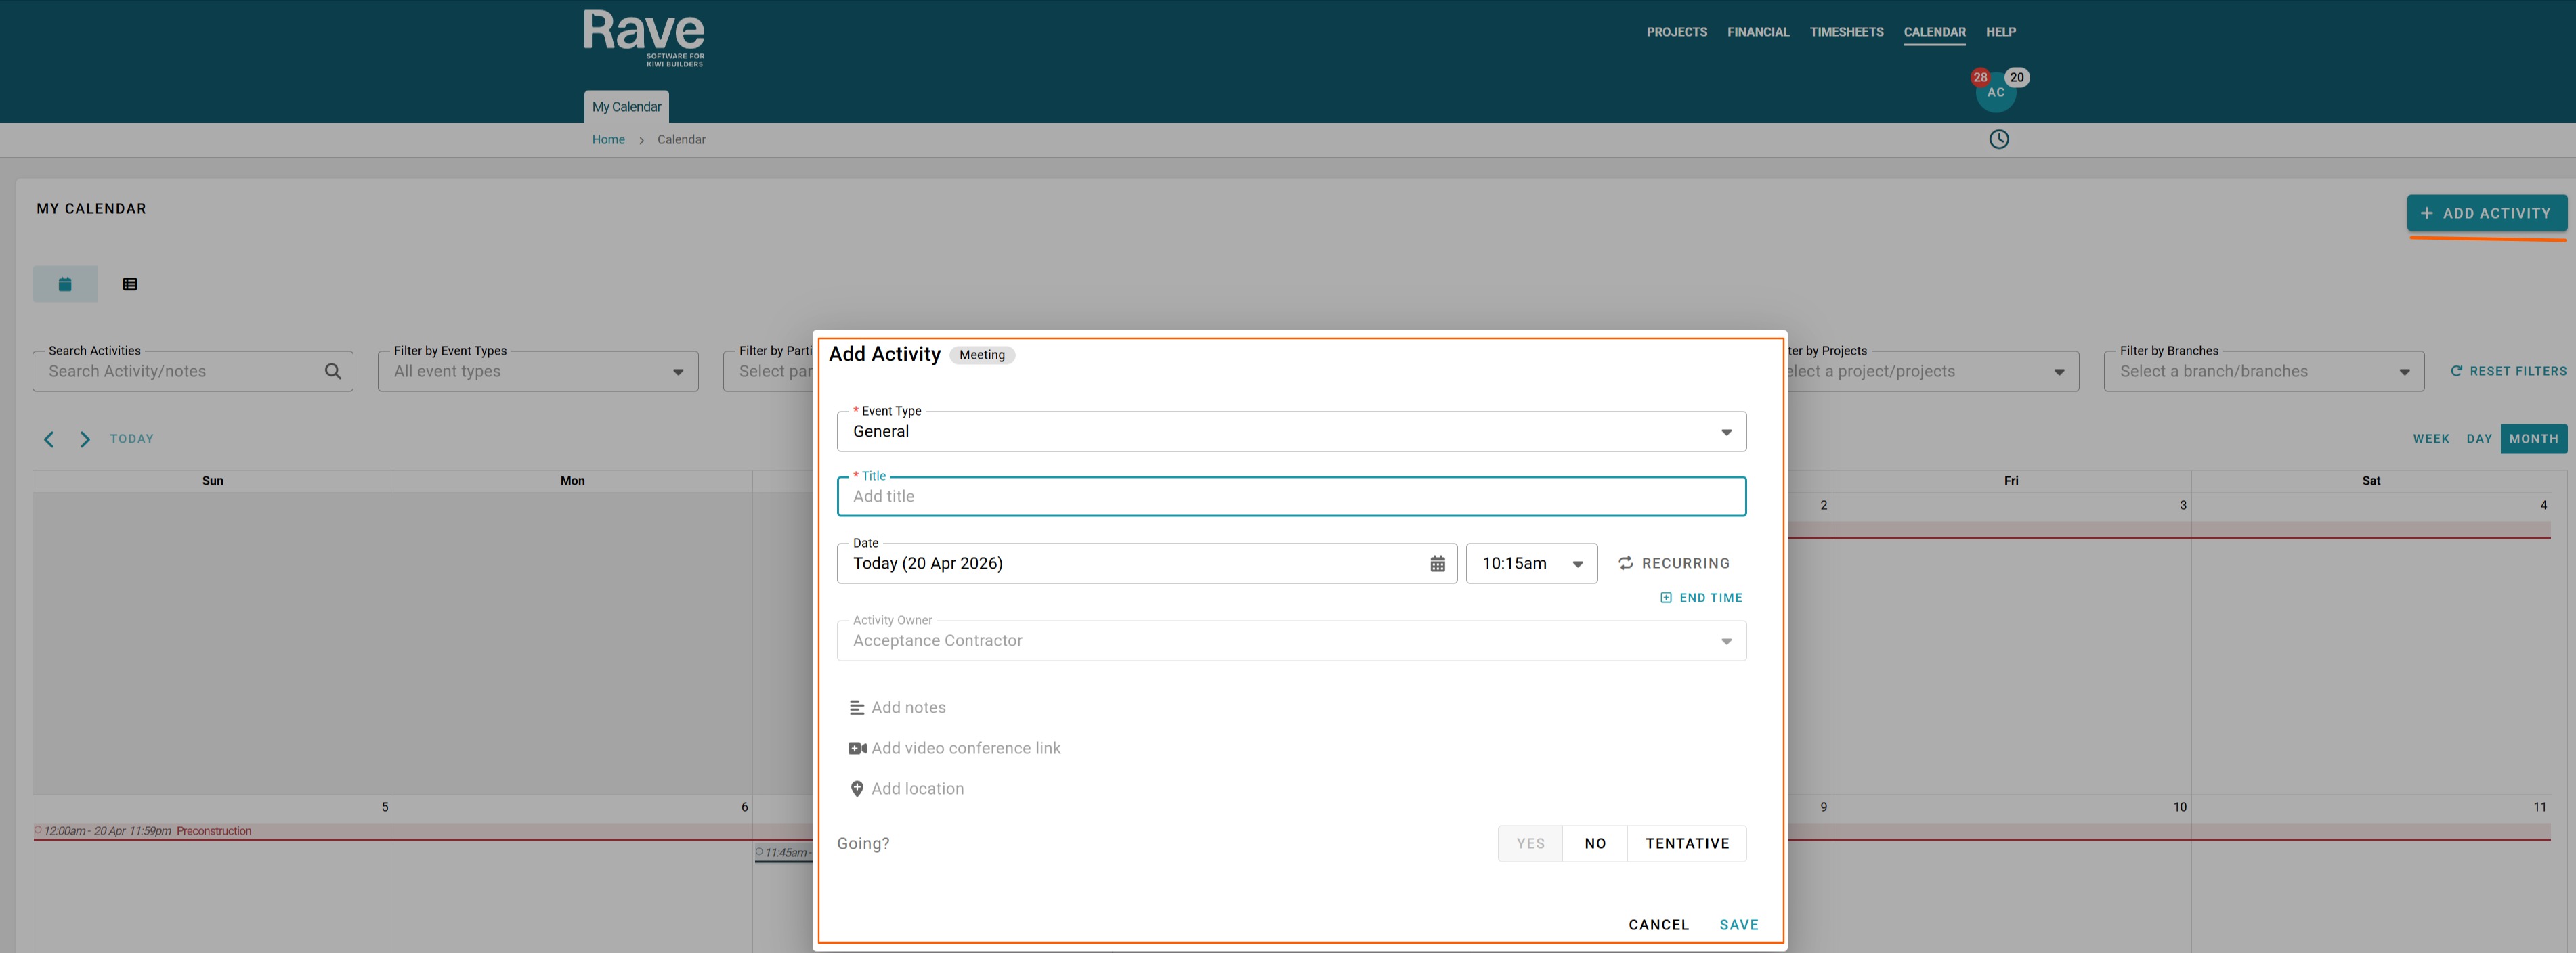Go to previous month arrow
Image resolution: width=2576 pixels, height=953 pixels.
coord(48,439)
